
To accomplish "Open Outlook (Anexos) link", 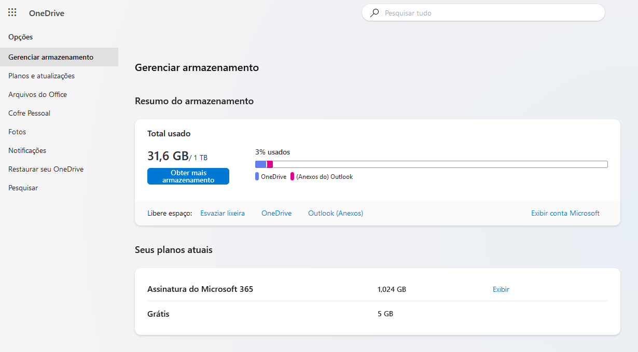I will 336,213.
